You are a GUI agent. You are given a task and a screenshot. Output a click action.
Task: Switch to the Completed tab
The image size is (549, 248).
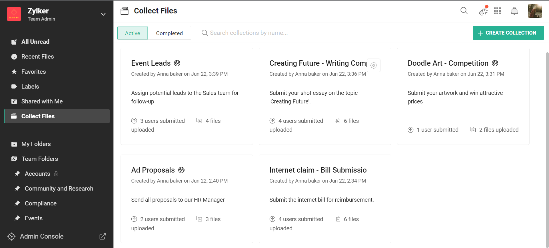pyautogui.click(x=169, y=33)
